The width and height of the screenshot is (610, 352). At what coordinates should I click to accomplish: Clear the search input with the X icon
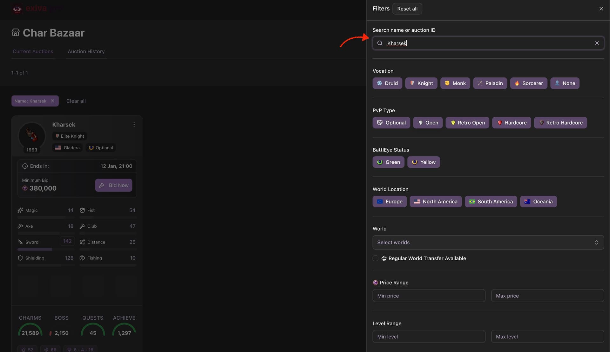point(597,43)
